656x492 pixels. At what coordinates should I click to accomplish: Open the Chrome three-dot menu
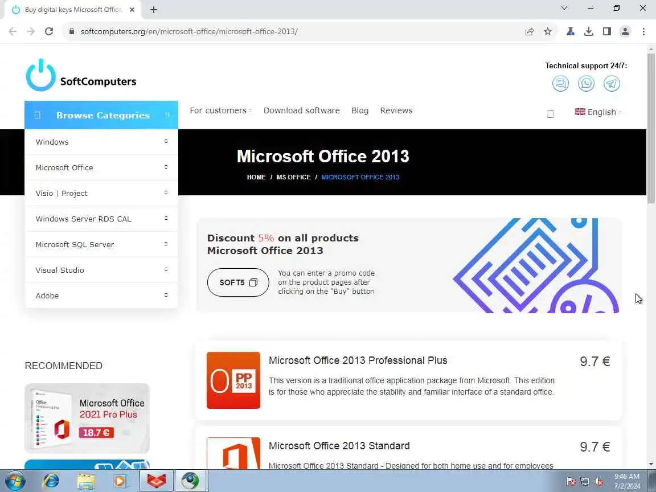[x=643, y=31]
